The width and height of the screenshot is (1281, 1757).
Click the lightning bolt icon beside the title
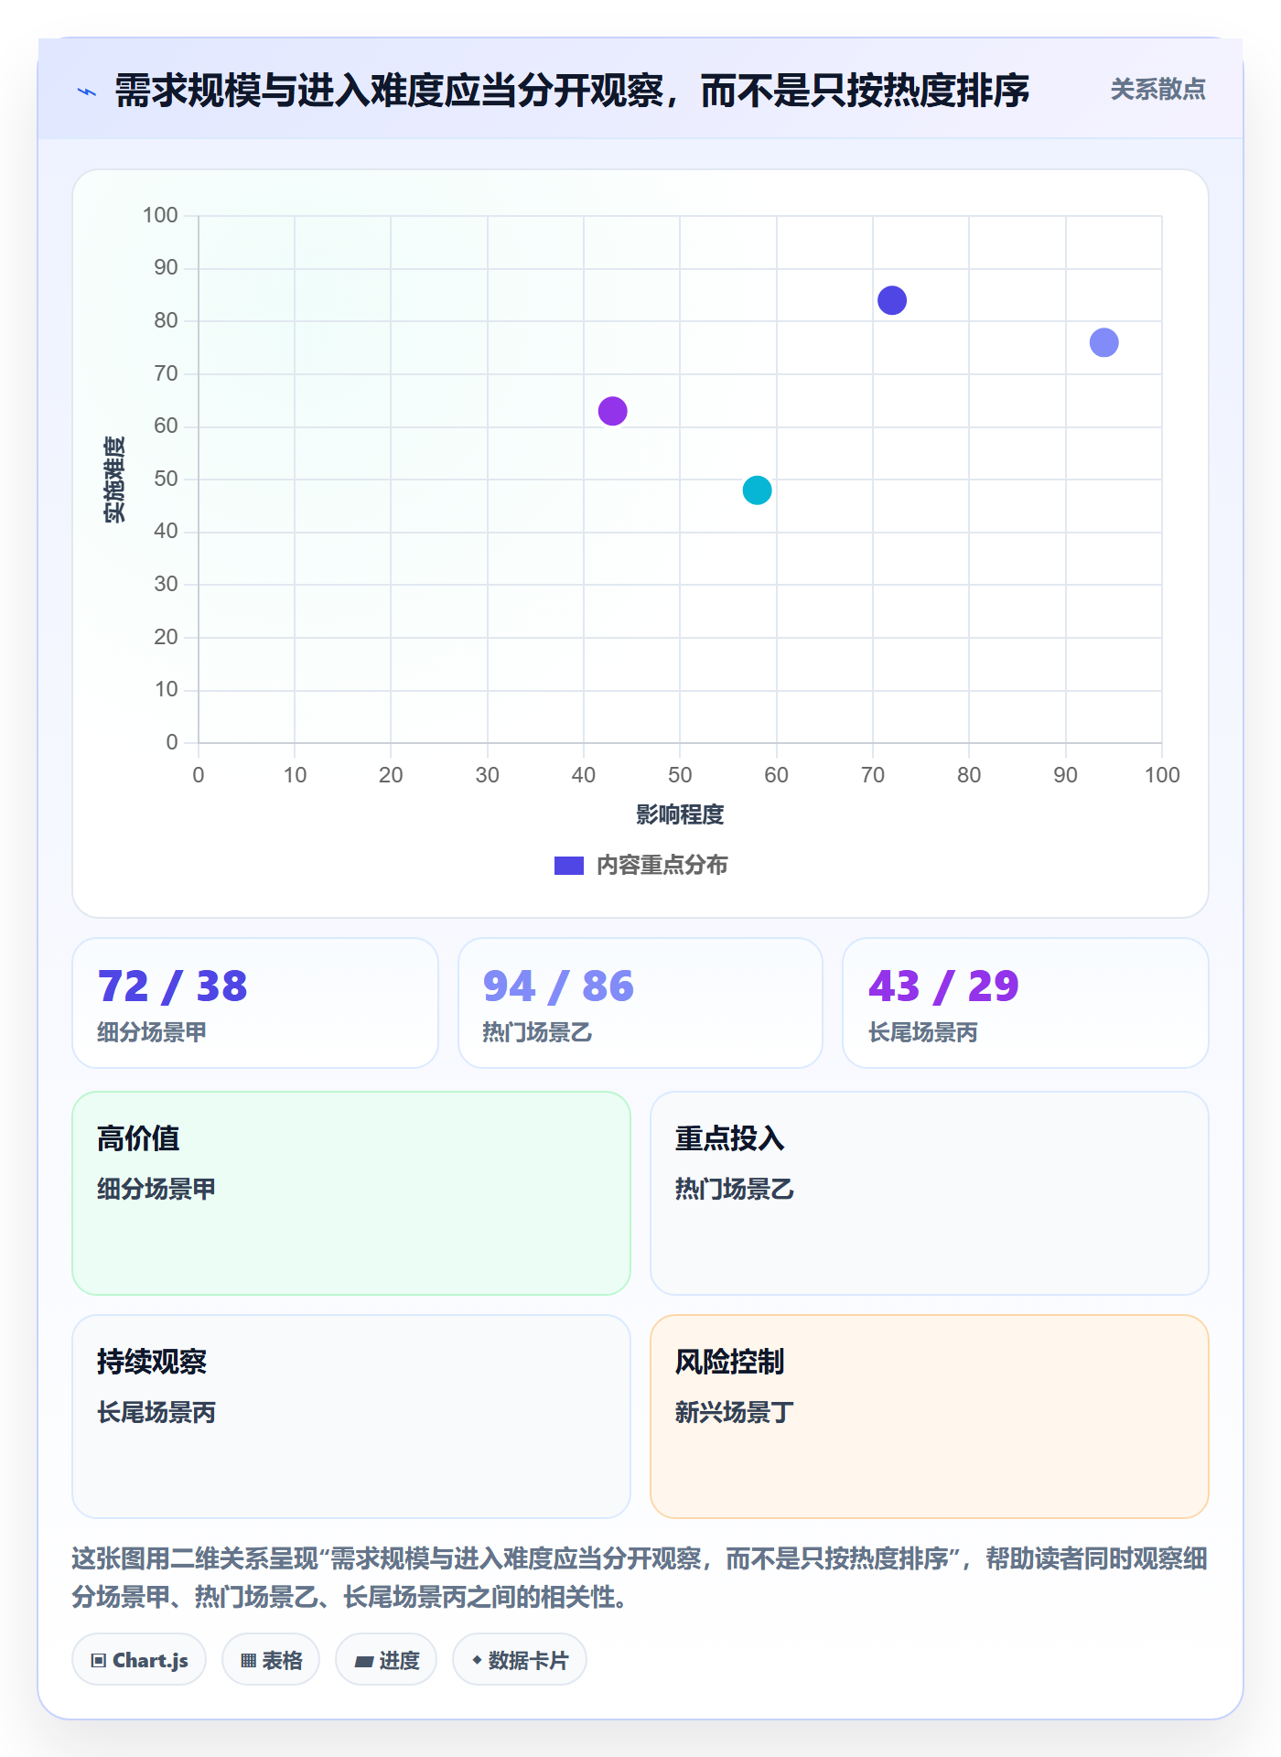pos(87,92)
